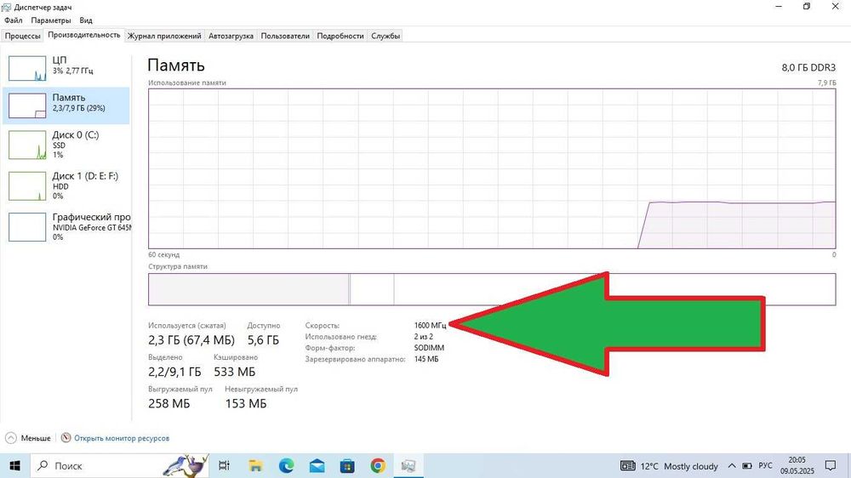This screenshot has height=478, width=851.
Task: Switch to the Процессы tab
Action: click(x=23, y=36)
